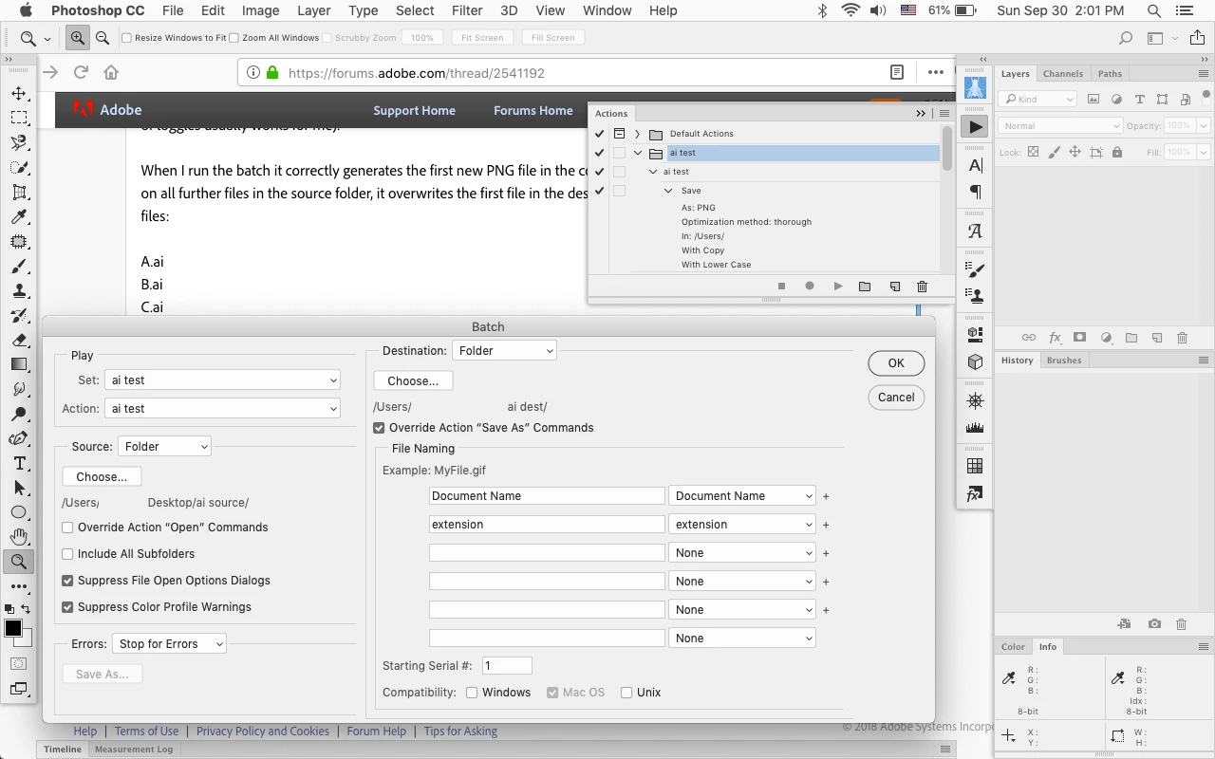The width and height of the screenshot is (1215, 759).
Task: Open the Destination dropdown
Action: (505, 351)
